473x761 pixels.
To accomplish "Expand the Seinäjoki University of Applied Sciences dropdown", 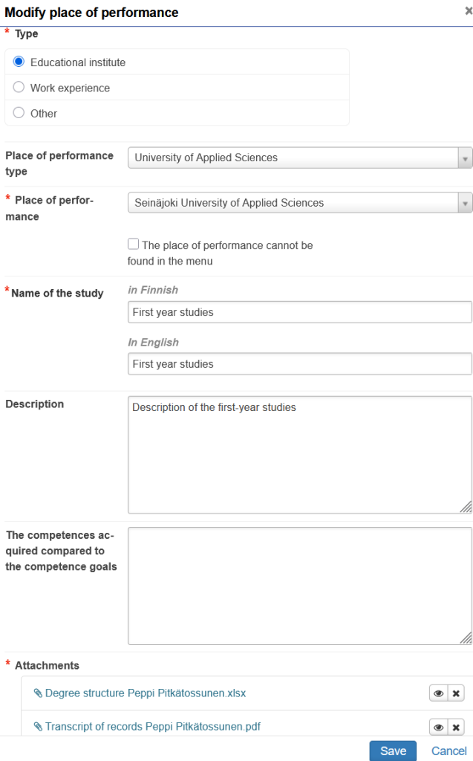I will [300, 202].
